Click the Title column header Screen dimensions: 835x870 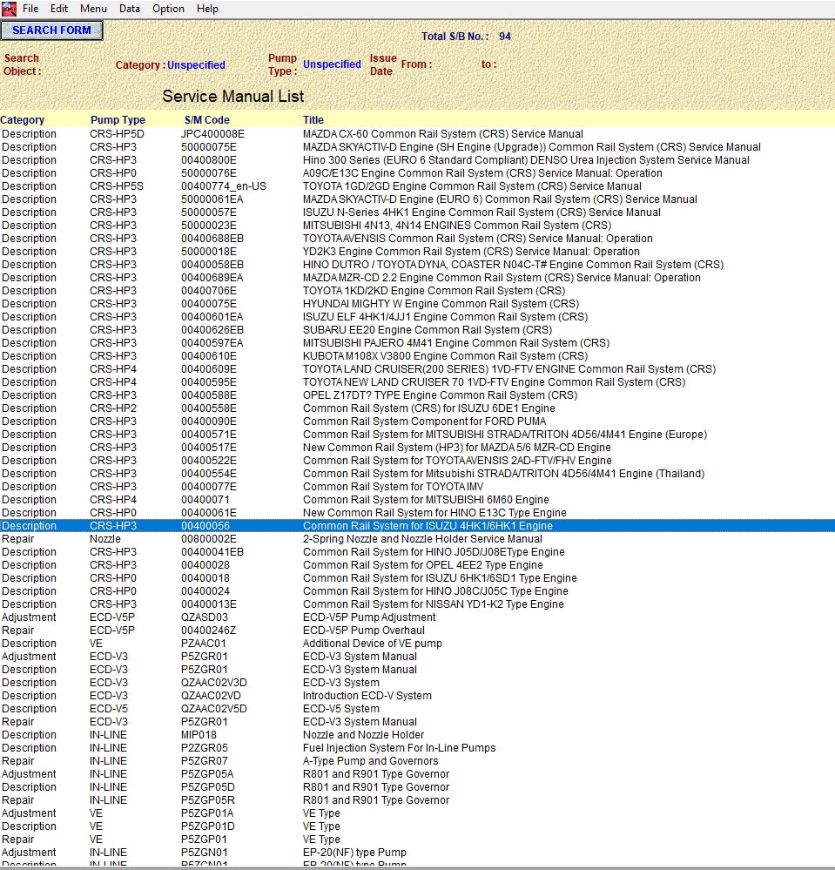tap(313, 120)
